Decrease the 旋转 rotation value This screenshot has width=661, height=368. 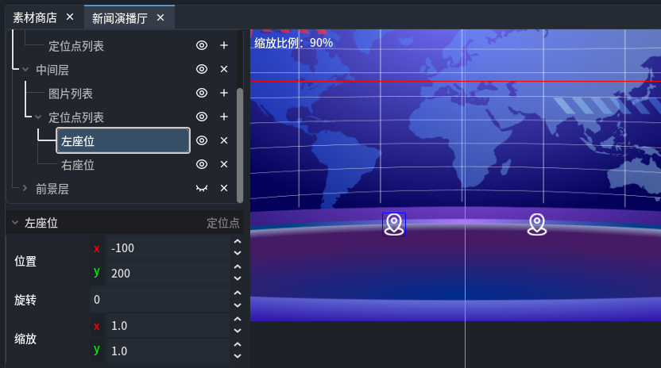click(238, 305)
